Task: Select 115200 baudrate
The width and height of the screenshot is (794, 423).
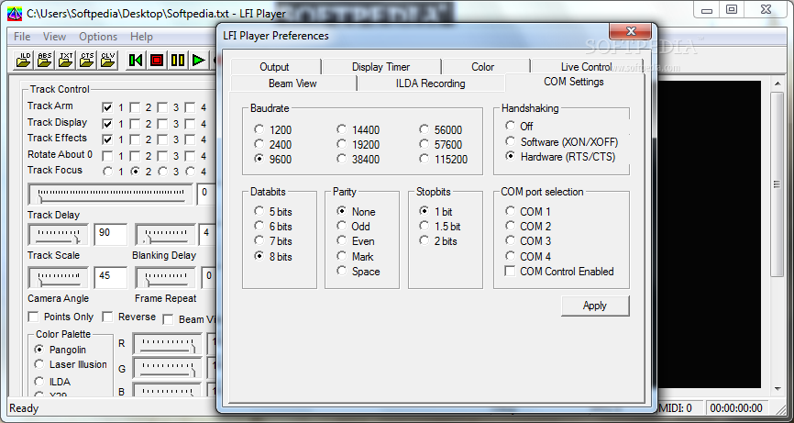Action: [444, 159]
